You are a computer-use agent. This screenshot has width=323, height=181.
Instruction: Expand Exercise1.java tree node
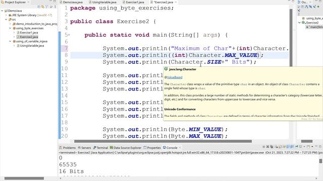coord(14,32)
